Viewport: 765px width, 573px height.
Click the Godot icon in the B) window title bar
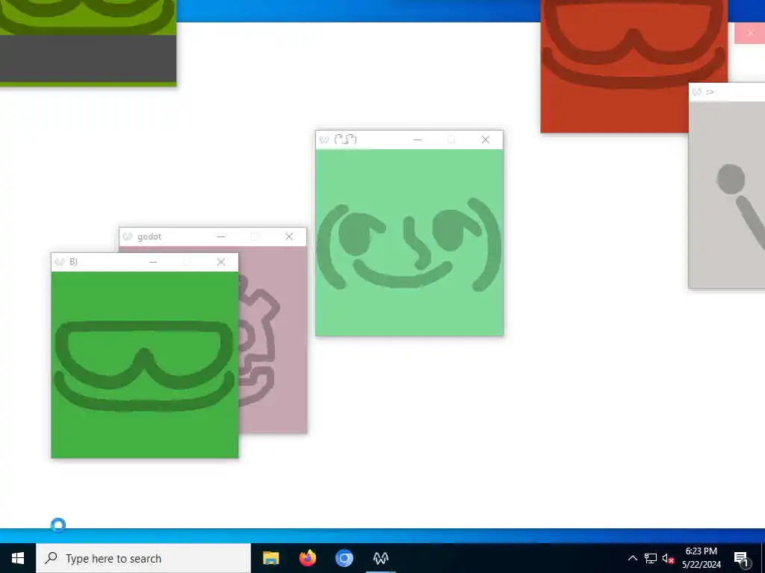[60, 262]
